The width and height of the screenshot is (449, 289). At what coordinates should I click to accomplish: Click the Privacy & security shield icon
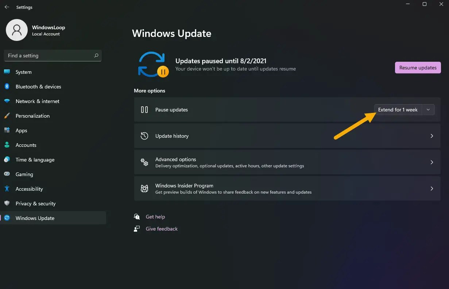[x=7, y=204]
